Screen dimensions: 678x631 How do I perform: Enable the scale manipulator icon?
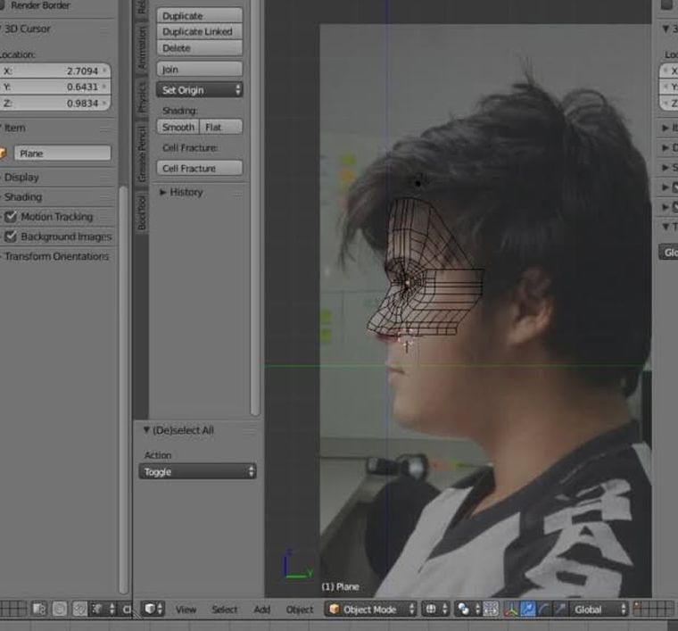[560, 609]
